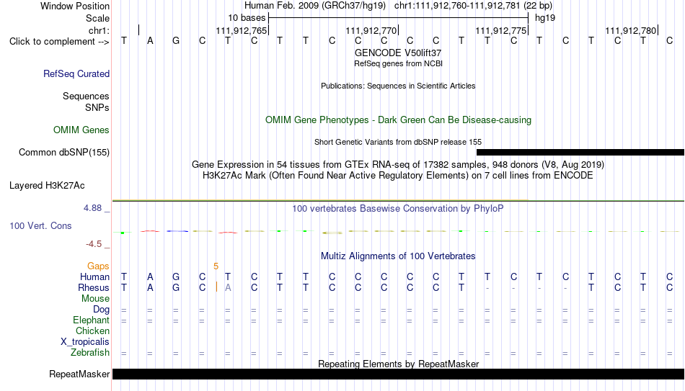Open the GENCODE V50lift37 track title

(x=398, y=53)
